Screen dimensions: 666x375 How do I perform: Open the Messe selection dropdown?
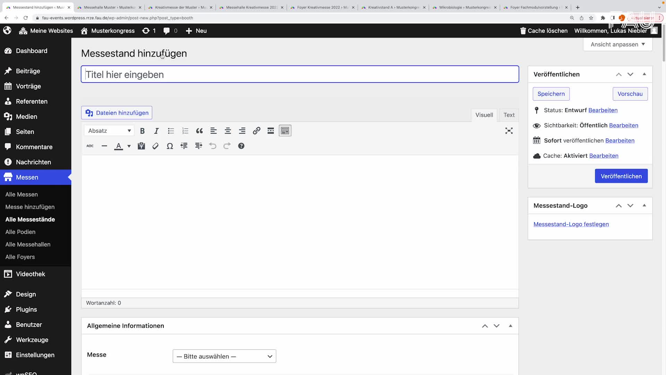pos(224,356)
